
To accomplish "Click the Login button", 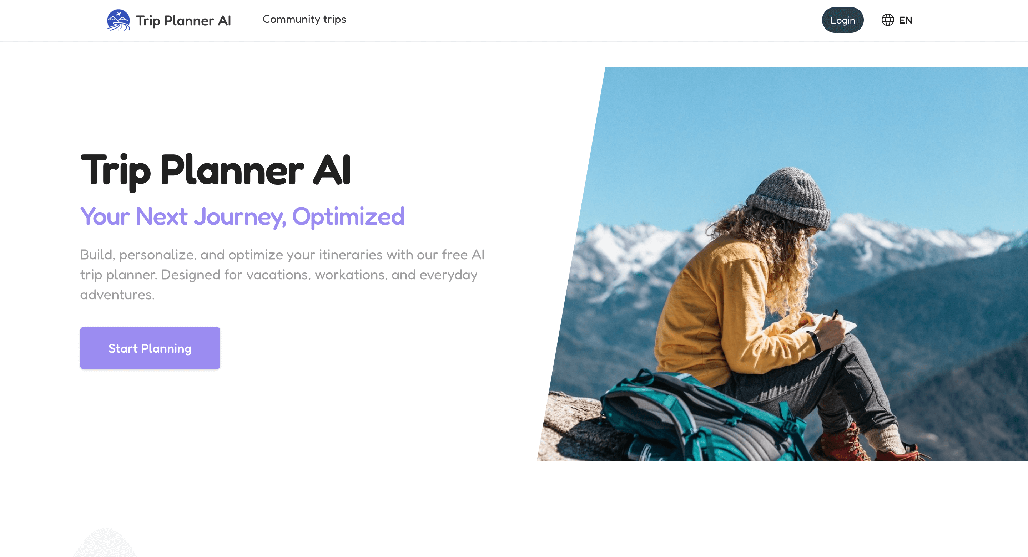I will click(x=842, y=20).
